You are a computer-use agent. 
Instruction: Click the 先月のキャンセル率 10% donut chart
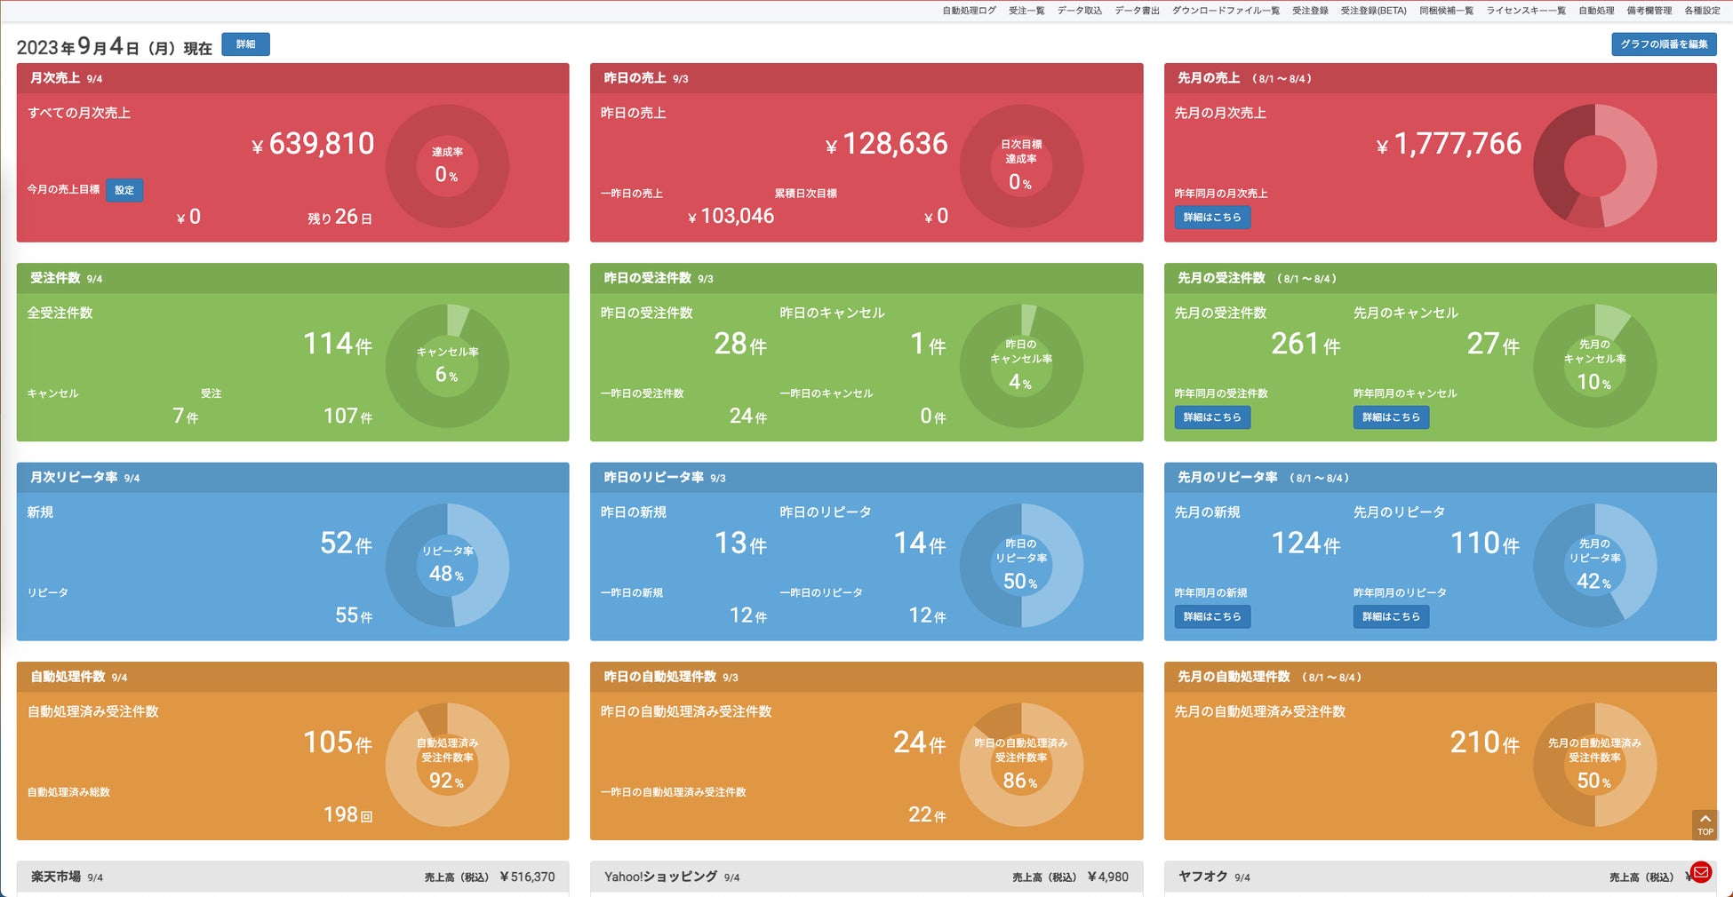1594,366
